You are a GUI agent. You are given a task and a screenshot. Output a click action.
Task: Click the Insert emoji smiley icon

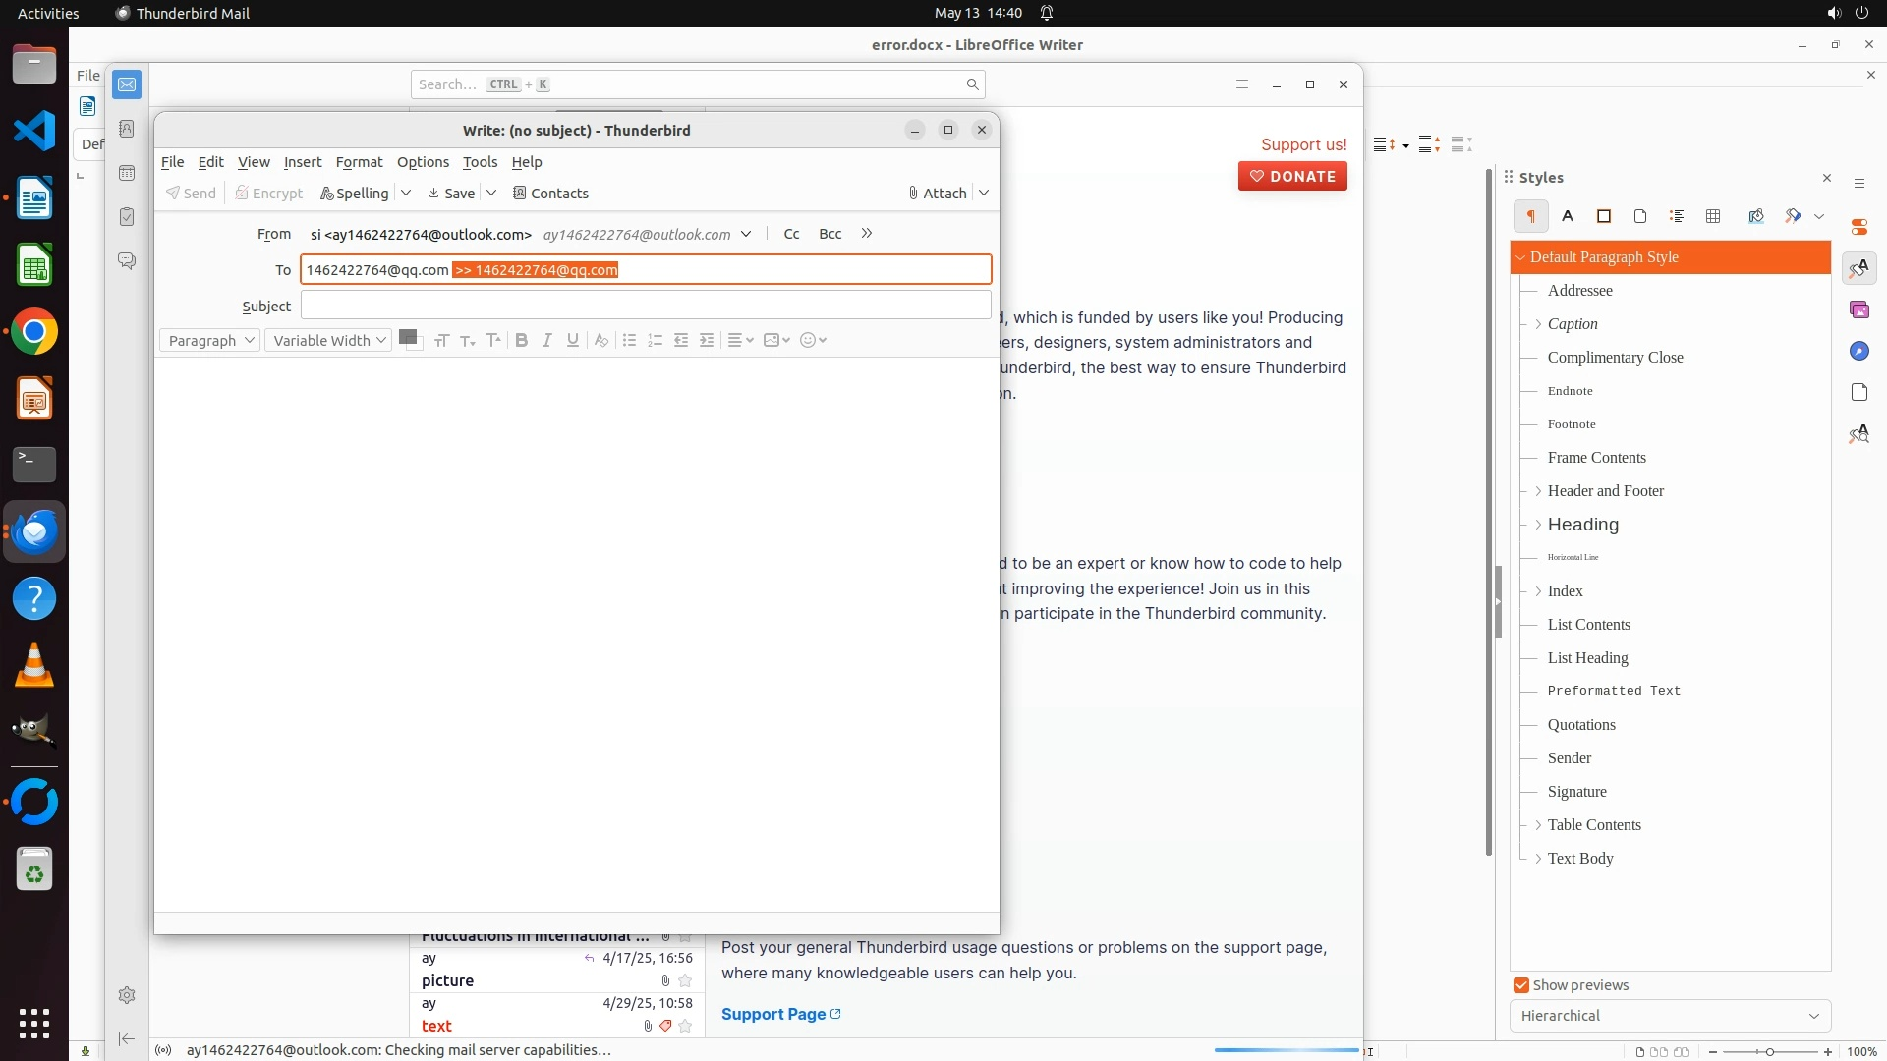click(x=808, y=340)
